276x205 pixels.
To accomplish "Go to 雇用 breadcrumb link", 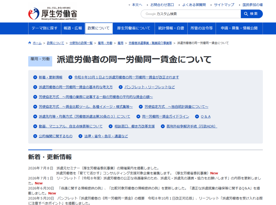I will pos(120,43).
